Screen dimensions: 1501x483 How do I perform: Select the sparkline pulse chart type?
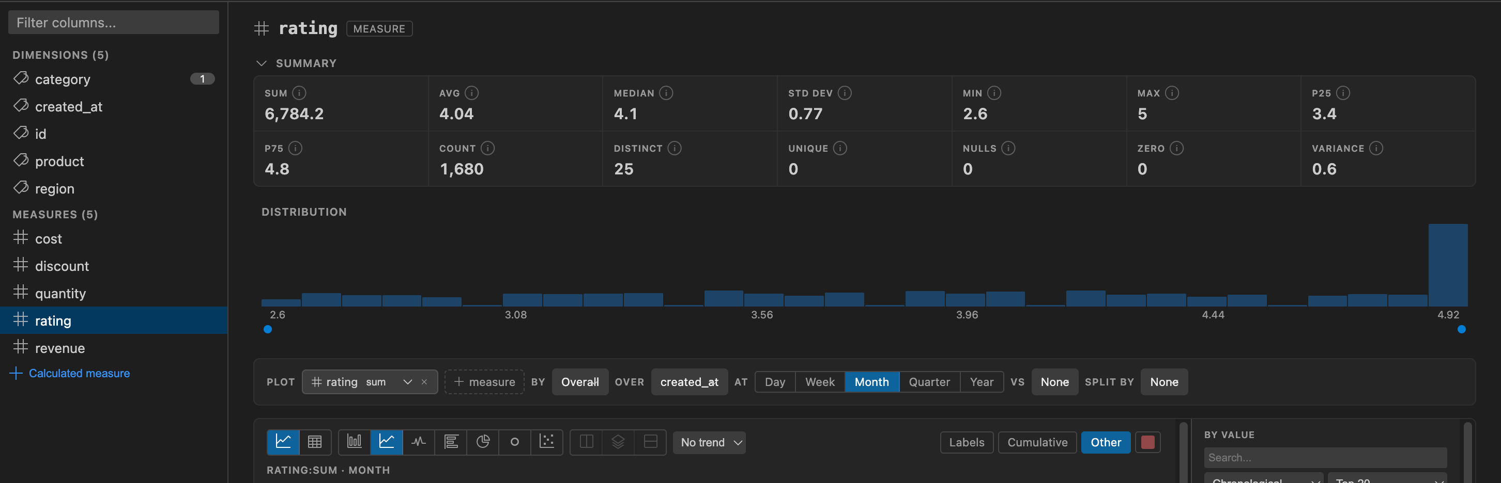(x=418, y=442)
